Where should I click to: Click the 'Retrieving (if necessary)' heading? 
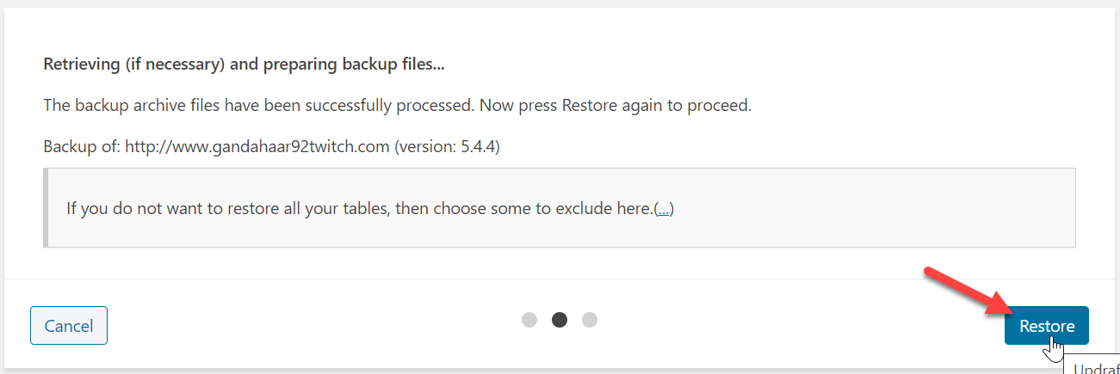(x=249, y=64)
